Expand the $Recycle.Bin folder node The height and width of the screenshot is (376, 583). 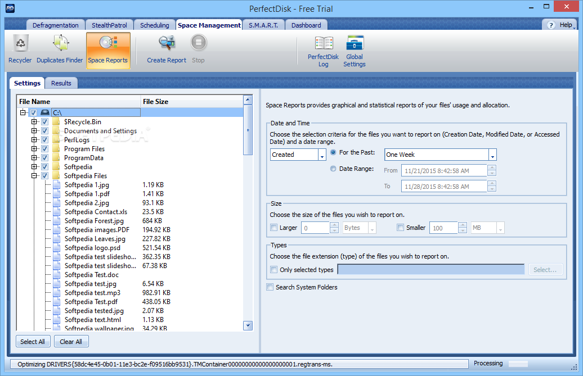coord(34,121)
